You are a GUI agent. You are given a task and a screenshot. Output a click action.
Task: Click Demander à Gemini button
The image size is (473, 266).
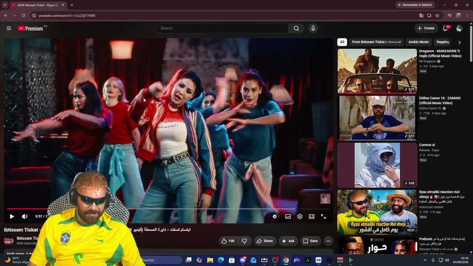click(x=414, y=5)
